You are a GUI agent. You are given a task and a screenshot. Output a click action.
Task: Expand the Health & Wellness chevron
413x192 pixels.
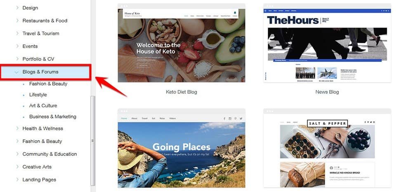point(17,128)
